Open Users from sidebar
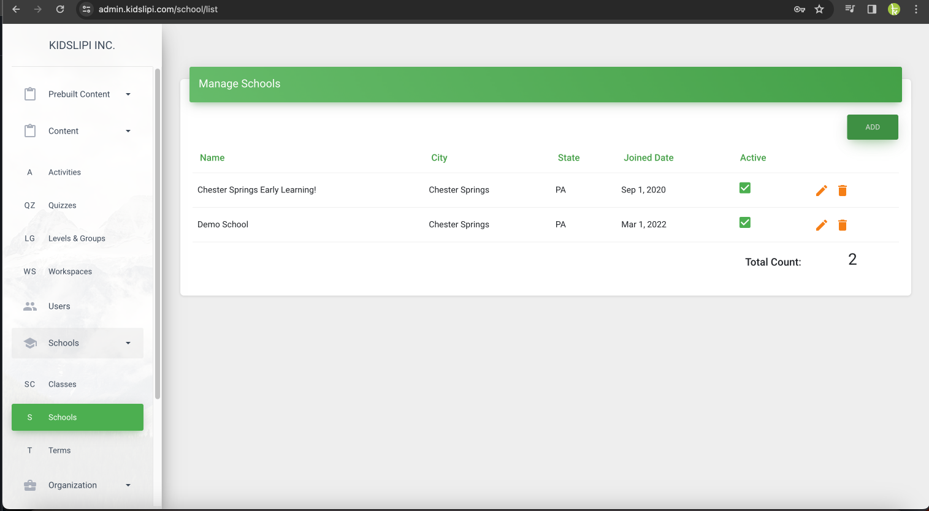 [x=59, y=306]
